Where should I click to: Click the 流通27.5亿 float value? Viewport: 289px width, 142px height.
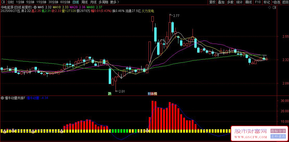click(133, 11)
